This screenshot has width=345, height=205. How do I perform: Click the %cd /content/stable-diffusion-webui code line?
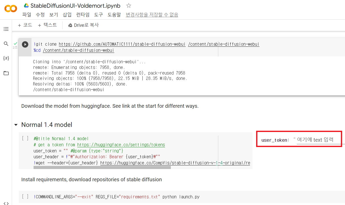tap(74, 50)
